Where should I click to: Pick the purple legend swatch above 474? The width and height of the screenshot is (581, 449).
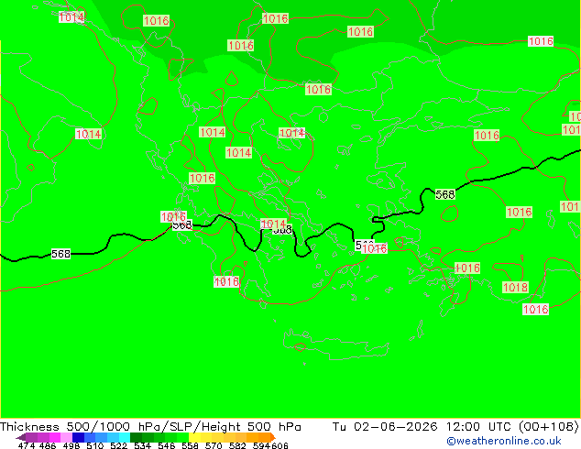click(x=31, y=437)
